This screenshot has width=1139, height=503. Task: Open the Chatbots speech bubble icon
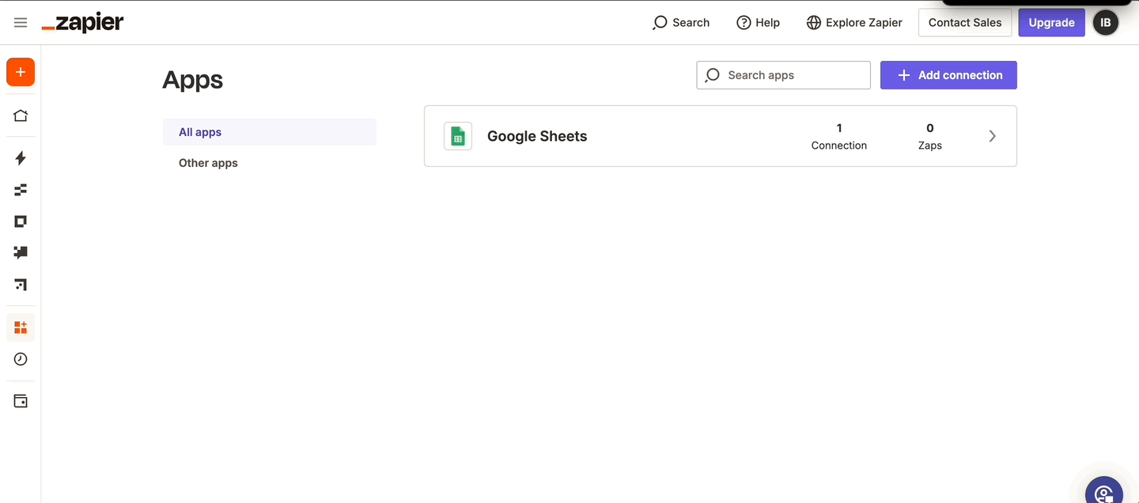[21, 252]
